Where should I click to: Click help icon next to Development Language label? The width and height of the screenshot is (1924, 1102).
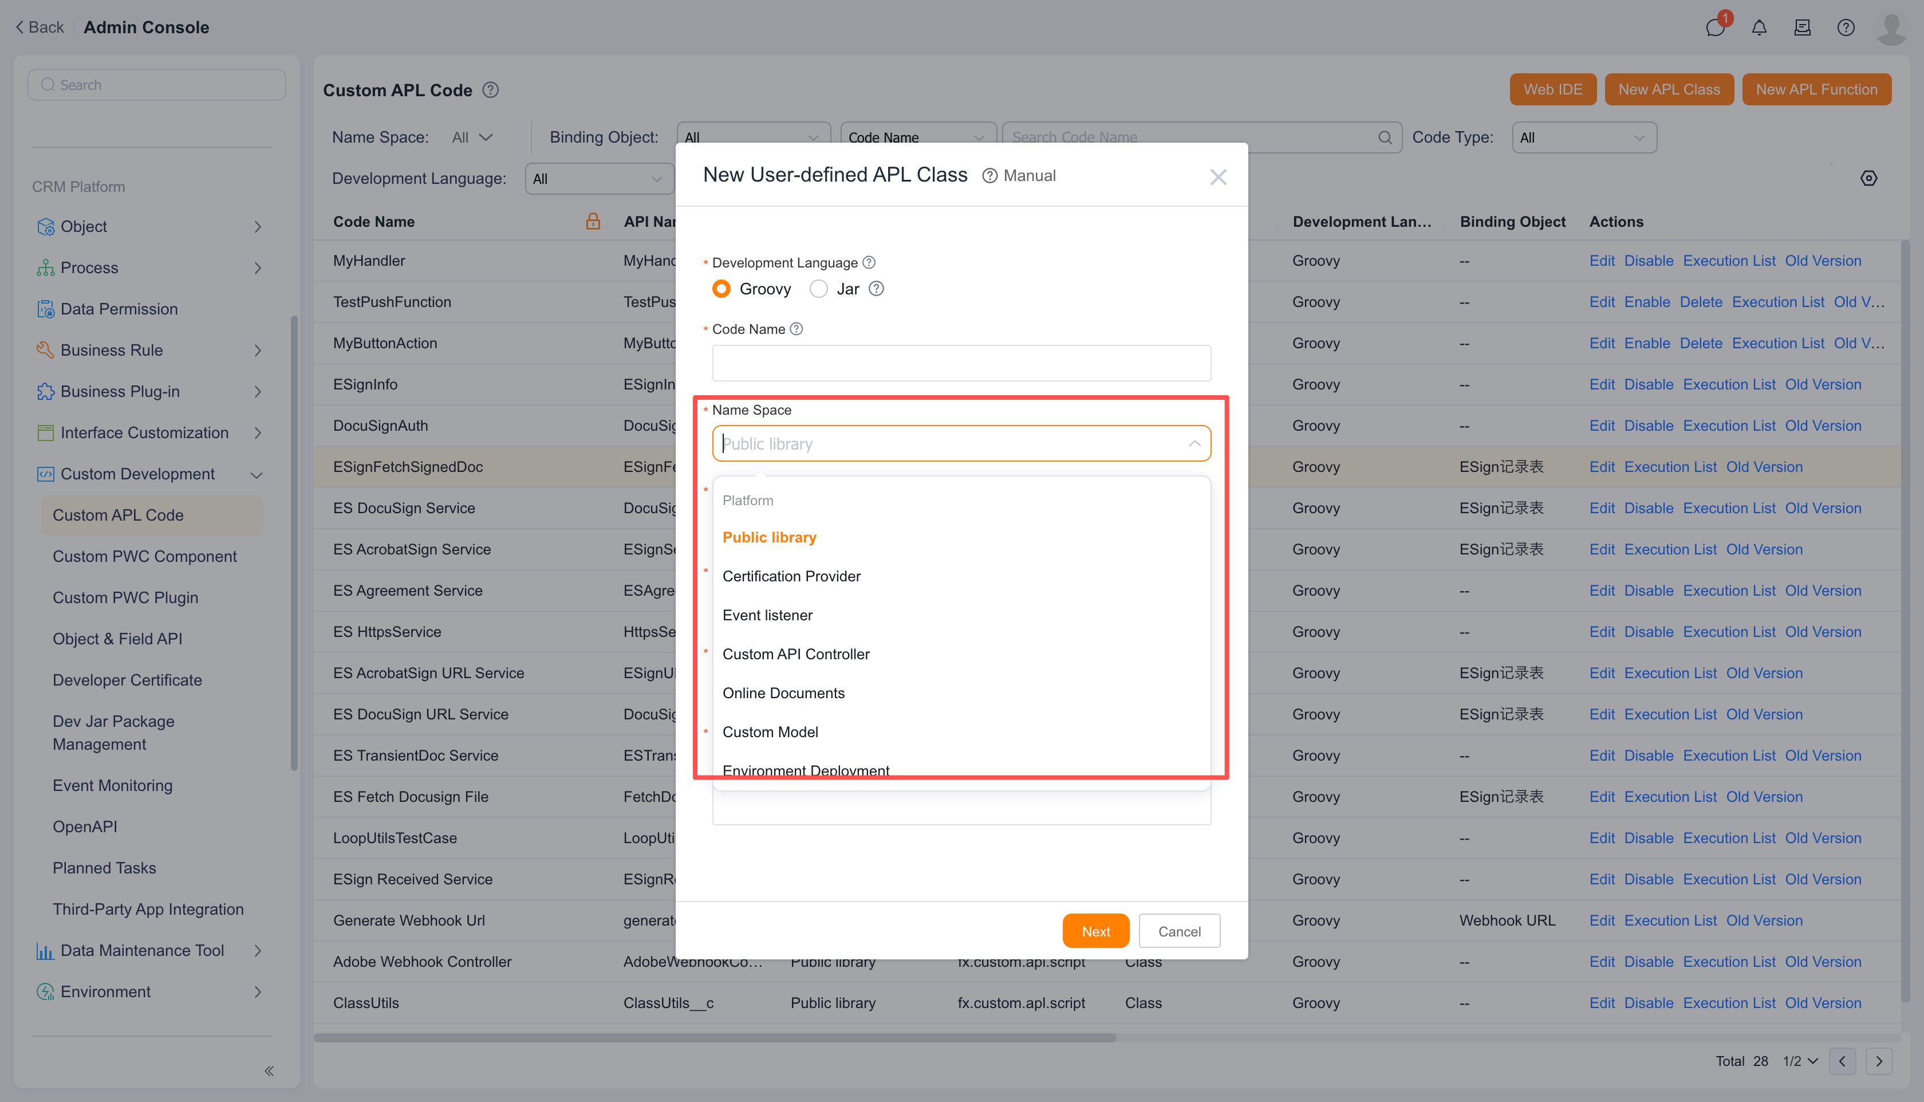[x=869, y=262]
